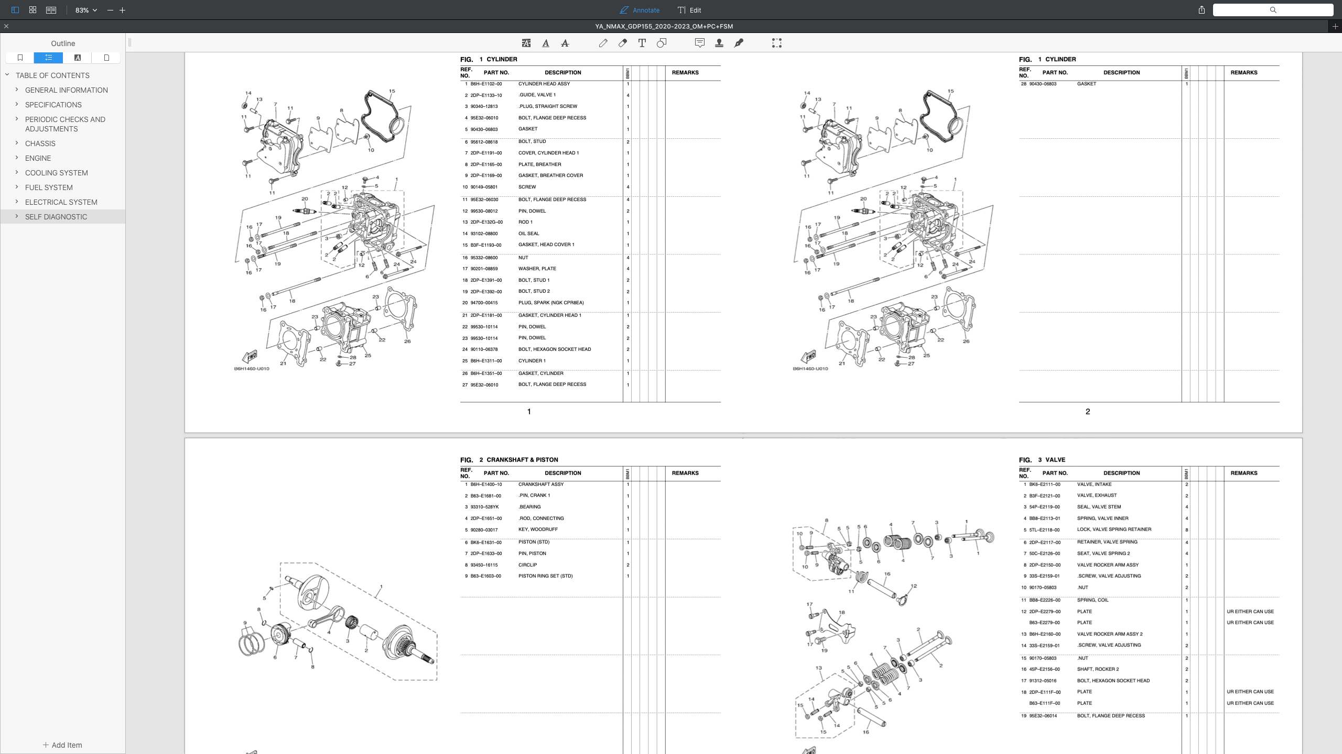Open the Shapes annotation tool
1342x754 pixels.
coord(661,43)
